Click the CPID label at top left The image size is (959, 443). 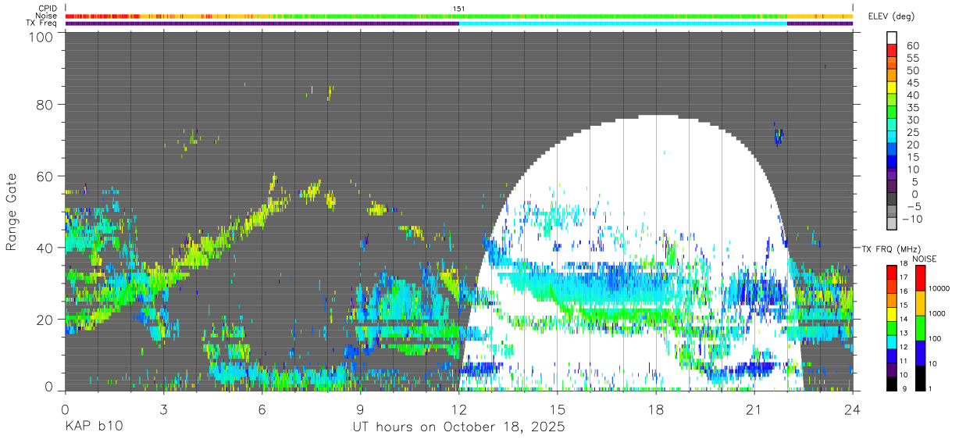click(x=49, y=9)
